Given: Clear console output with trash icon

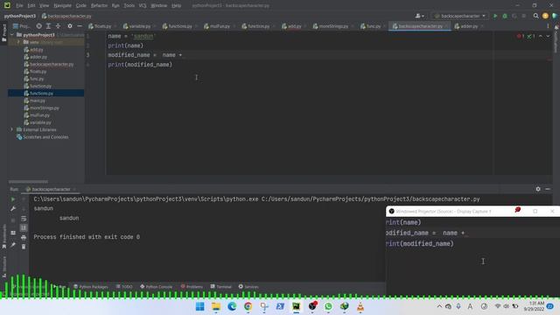Looking at the screenshot, I should click(24, 247).
